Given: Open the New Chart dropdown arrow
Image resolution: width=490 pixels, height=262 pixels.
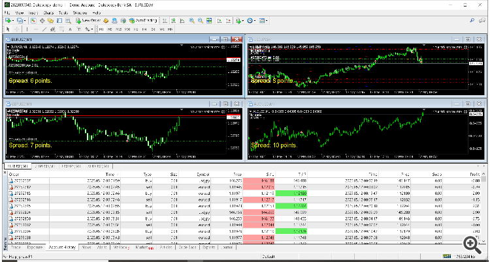Looking at the screenshot, I should point(14,21).
